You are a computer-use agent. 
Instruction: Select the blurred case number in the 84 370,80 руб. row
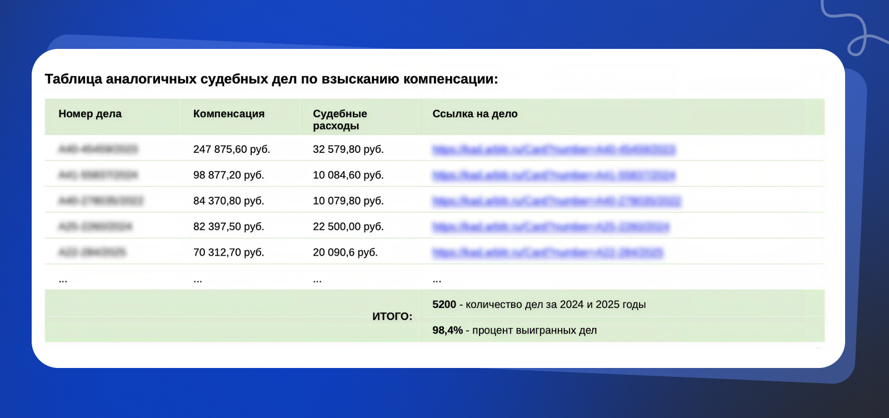[x=101, y=201]
